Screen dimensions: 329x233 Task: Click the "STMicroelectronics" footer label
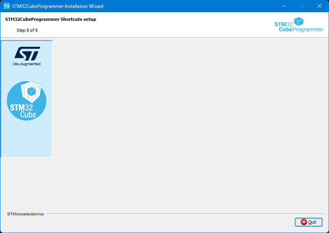26,214
